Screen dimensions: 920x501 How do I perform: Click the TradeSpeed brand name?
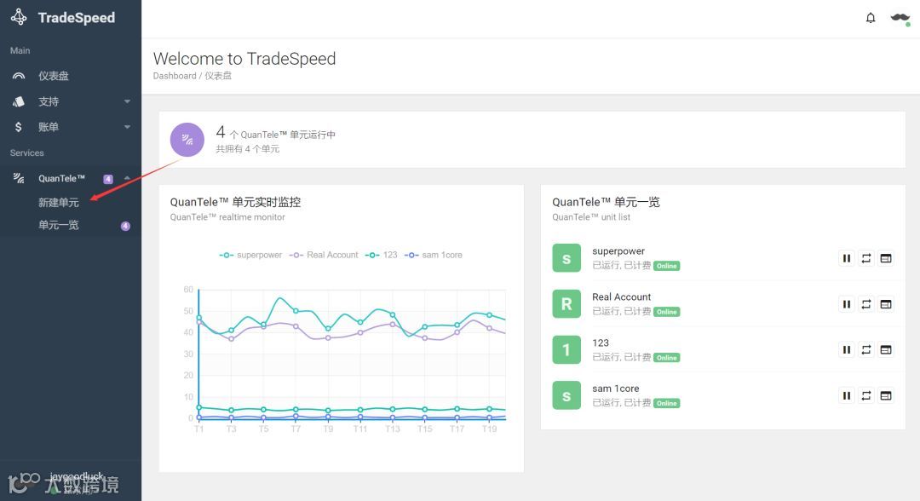[x=77, y=18]
